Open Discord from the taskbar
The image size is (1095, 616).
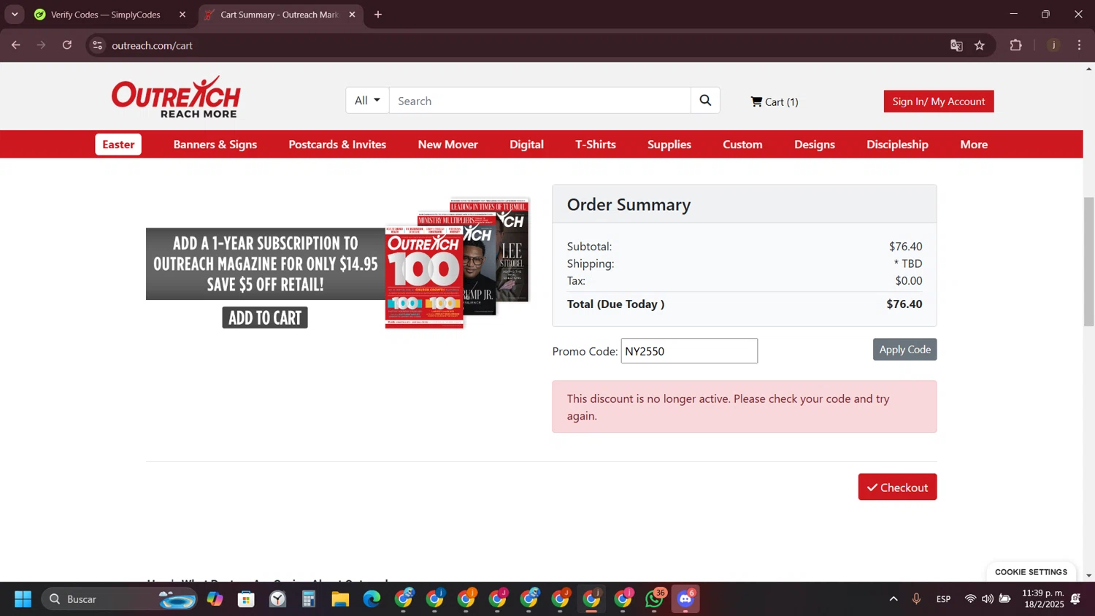tap(685, 599)
